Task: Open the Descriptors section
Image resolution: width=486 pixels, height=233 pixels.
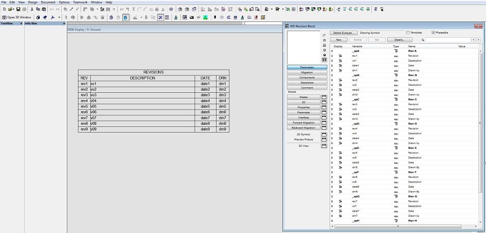Action: click(307, 83)
